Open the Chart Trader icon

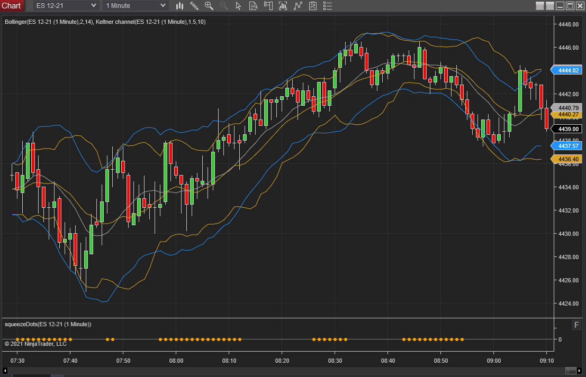[x=268, y=6]
